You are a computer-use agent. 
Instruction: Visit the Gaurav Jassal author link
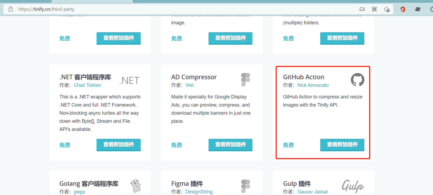point(312,192)
